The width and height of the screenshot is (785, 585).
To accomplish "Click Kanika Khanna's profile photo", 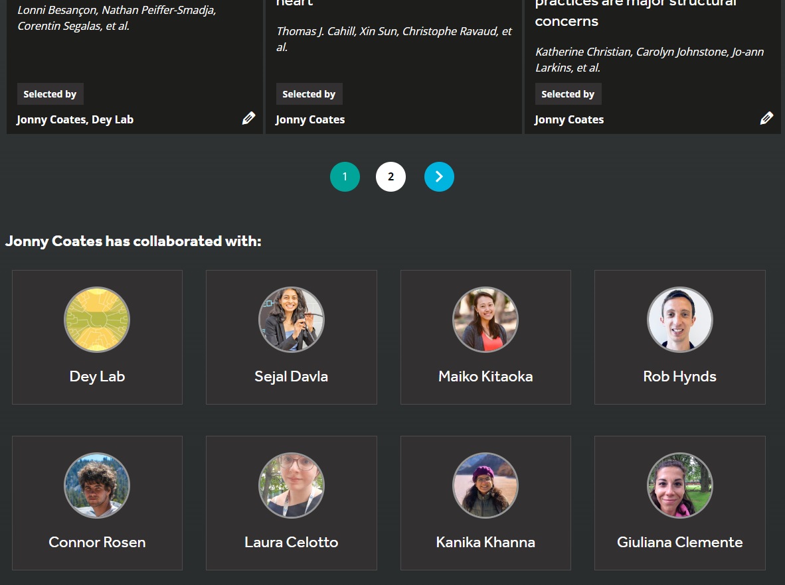I will click(485, 486).
